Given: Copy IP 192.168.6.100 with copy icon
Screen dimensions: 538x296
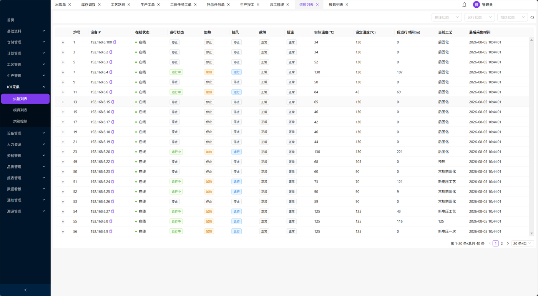Looking at the screenshot, I should [x=115, y=42].
